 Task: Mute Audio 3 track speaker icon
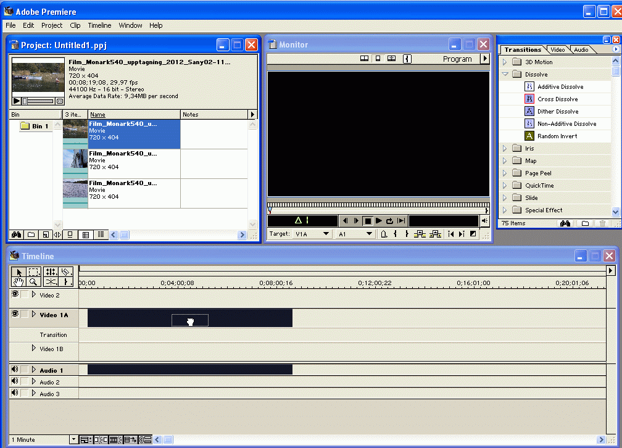[x=15, y=393]
